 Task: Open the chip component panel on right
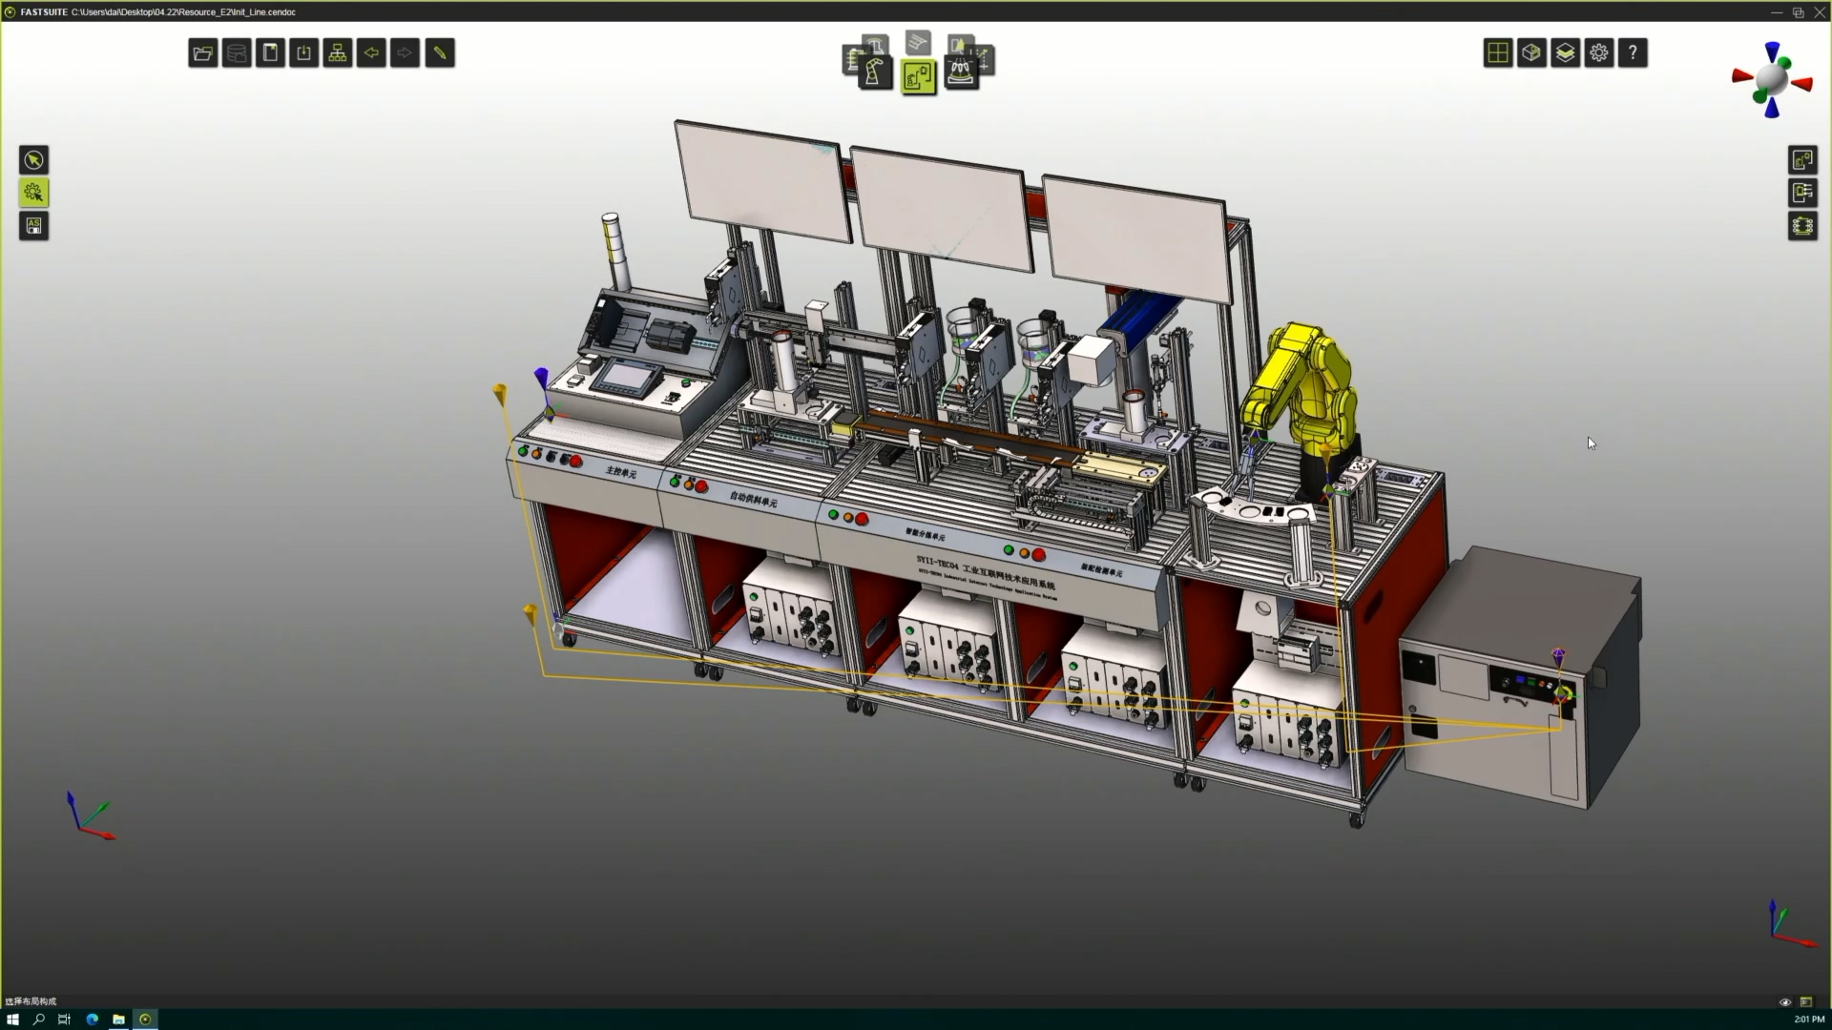[1802, 226]
